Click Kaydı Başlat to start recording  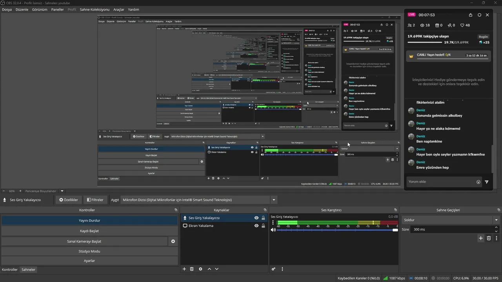(x=89, y=231)
